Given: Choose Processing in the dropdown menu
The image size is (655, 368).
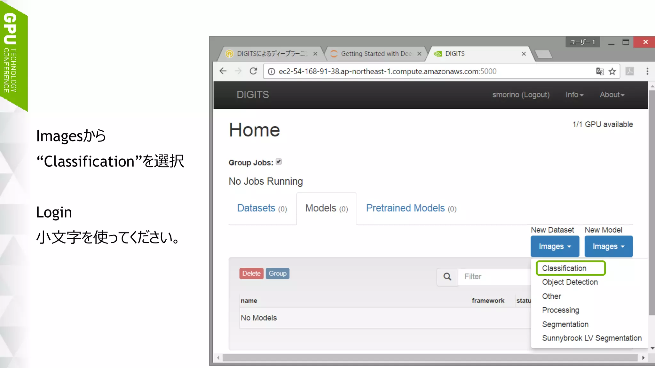Looking at the screenshot, I should (x=560, y=310).
